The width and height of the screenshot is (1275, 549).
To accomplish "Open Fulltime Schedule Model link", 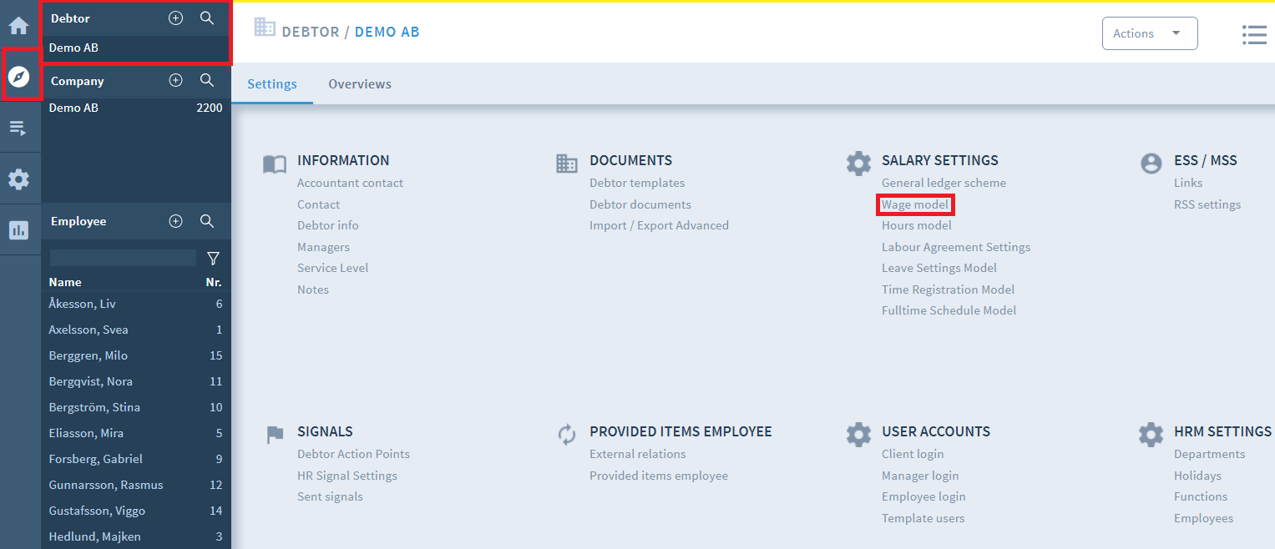I will coord(949,310).
